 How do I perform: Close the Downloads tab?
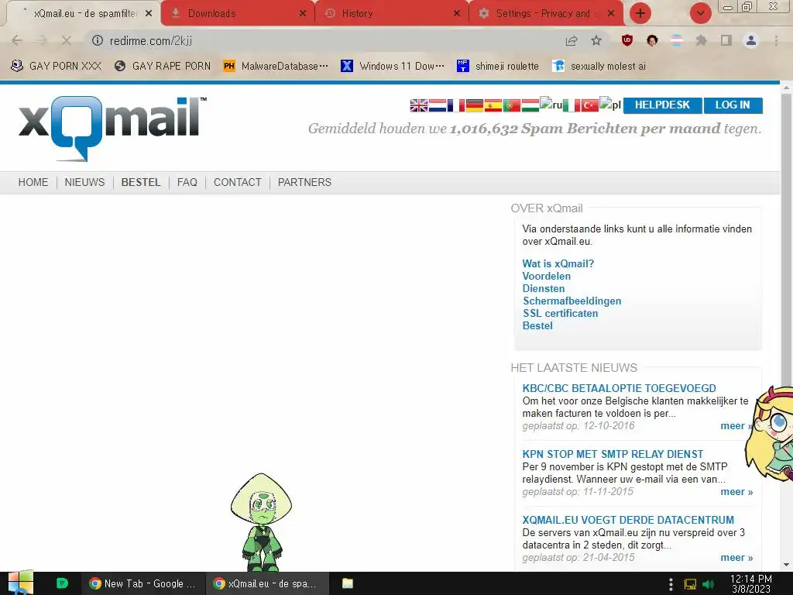pyautogui.click(x=303, y=13)
